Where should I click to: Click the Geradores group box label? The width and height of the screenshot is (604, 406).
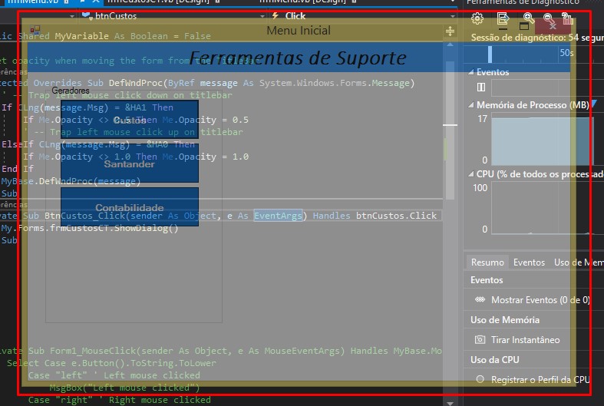(71, 91)
